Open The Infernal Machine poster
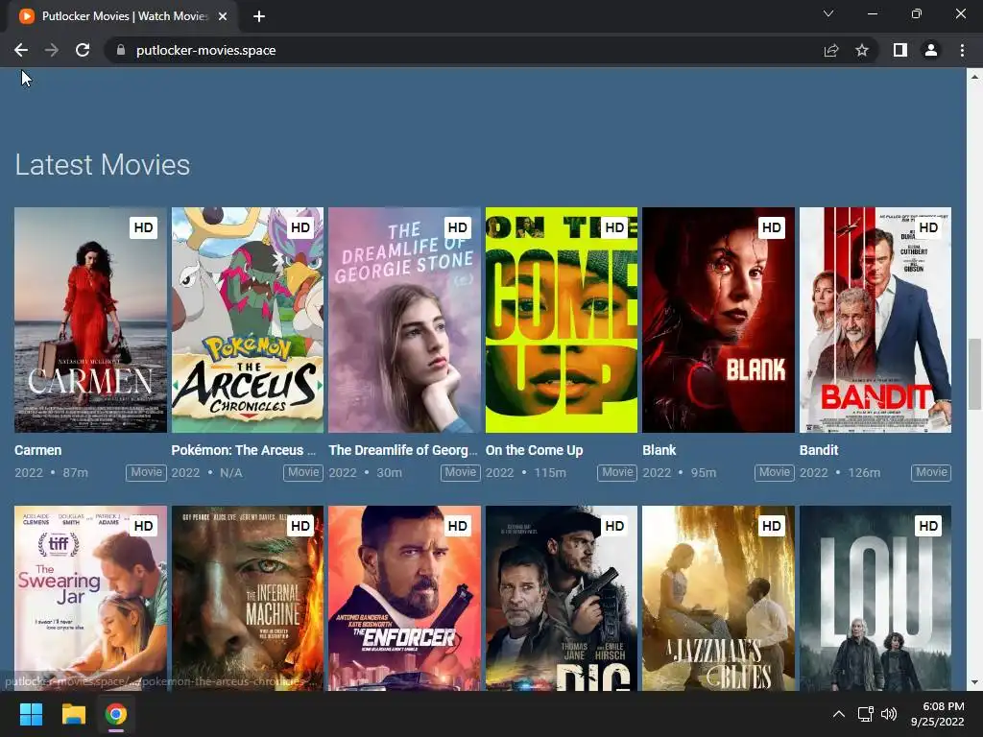This screenshot has height=737, width=983. click(x=248, y=599)
